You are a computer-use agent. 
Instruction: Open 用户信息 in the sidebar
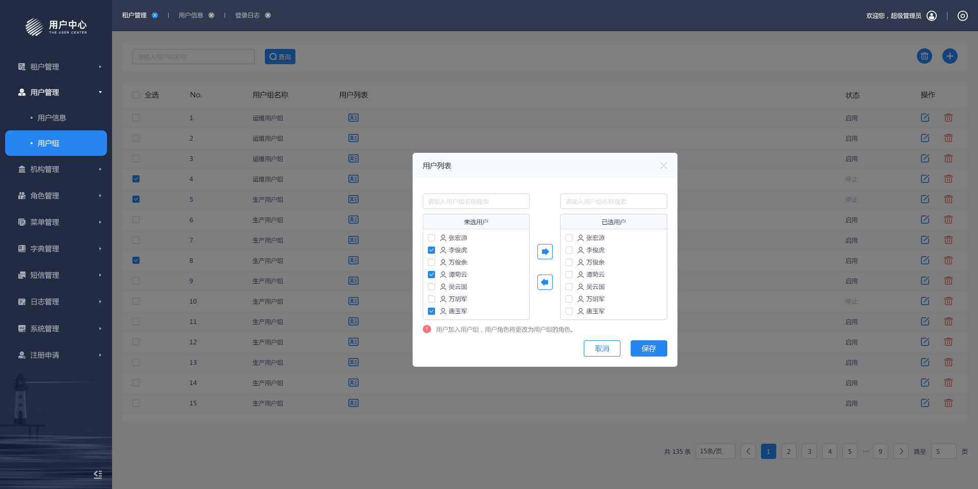52,118
